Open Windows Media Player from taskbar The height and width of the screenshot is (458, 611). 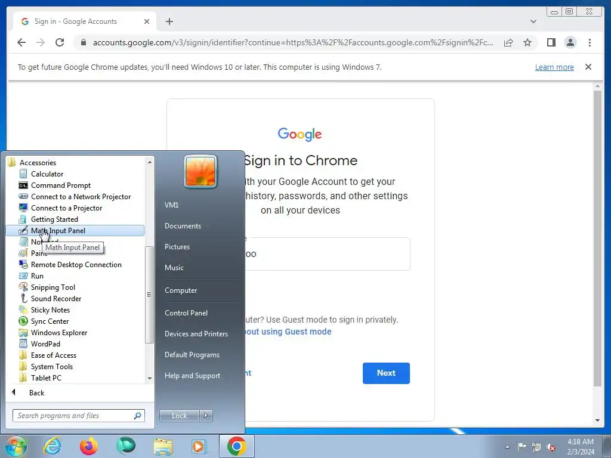(x=199, y=446)
